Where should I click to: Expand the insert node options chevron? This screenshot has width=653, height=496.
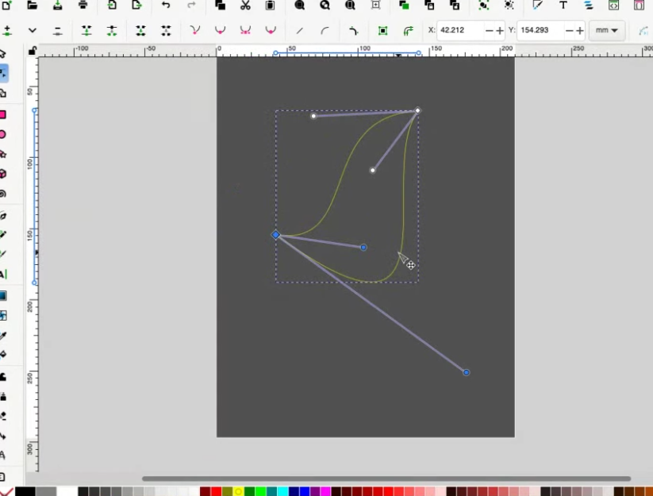32,30
